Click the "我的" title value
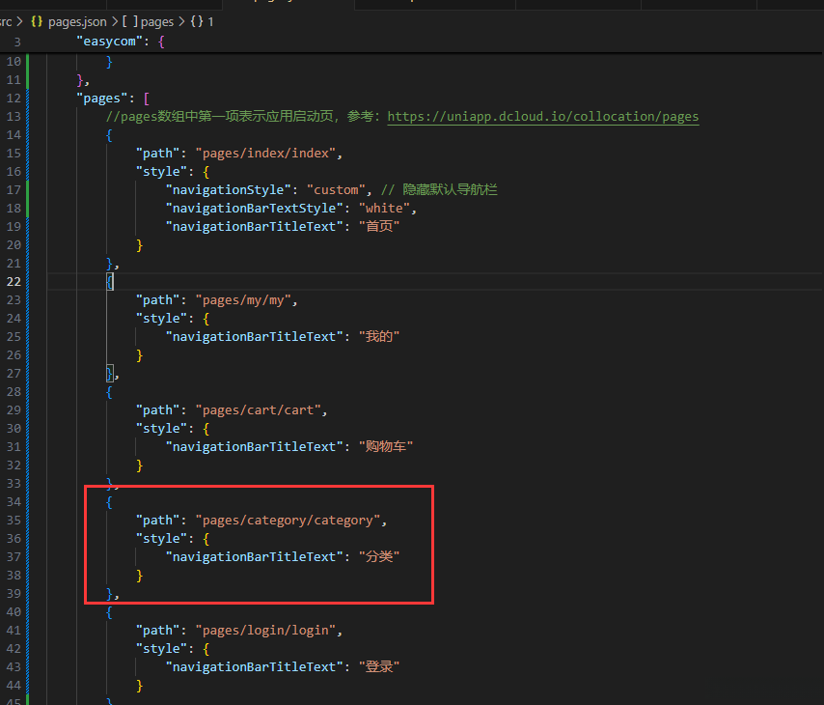This screenshot has height=705, width=824. point(379,336)
